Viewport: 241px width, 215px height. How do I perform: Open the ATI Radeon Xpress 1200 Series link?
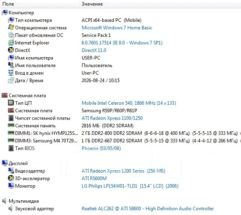coord(123,171)
